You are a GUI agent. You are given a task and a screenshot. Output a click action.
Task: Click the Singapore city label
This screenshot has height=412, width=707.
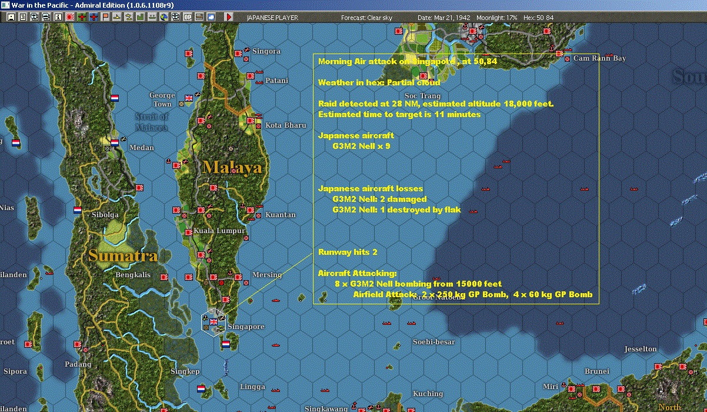[246, 327]
